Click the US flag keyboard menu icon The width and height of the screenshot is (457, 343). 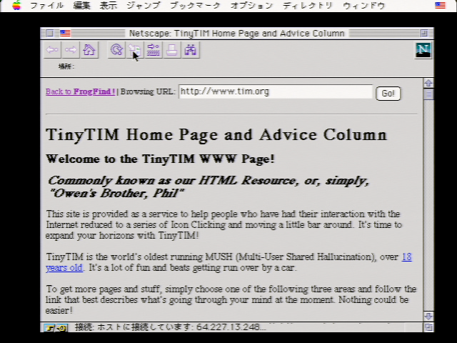pos(440,5)
